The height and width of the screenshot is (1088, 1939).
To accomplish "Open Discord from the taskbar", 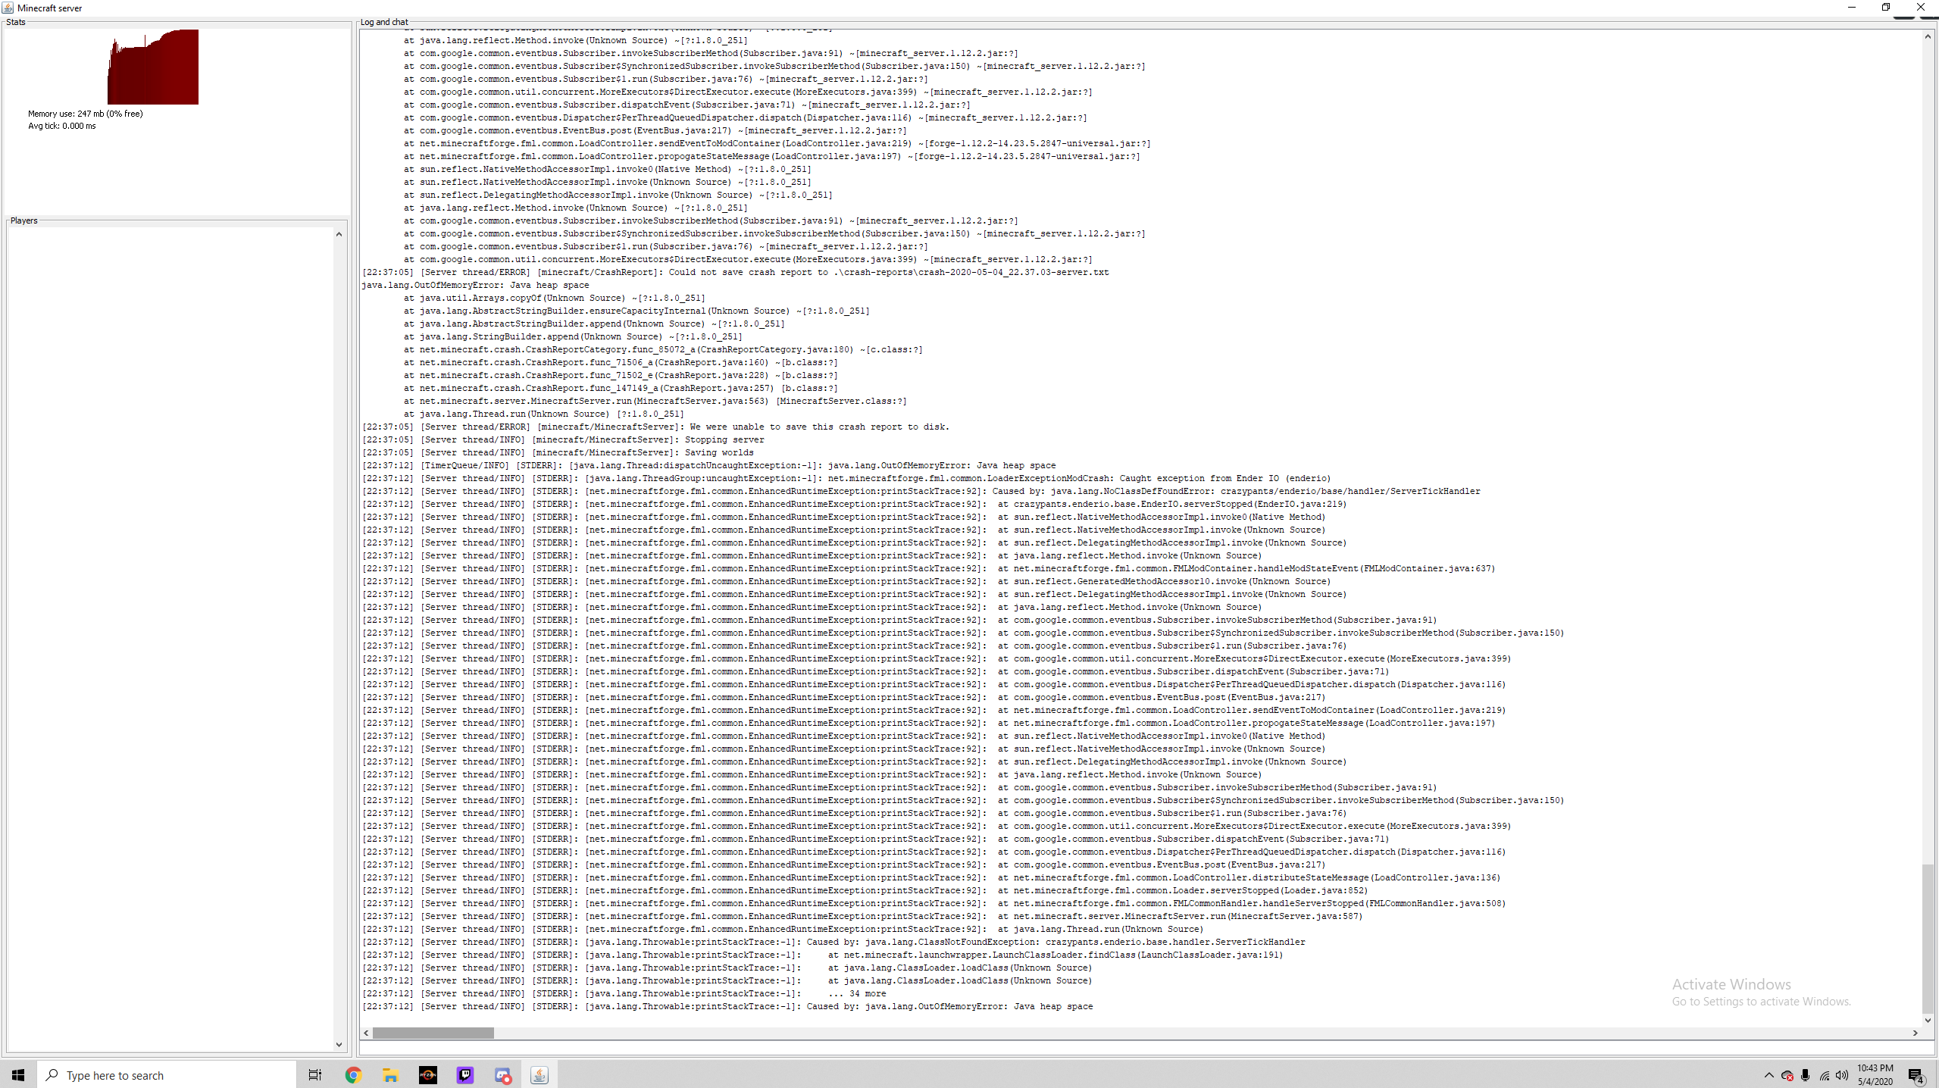I will point(502,1075).
